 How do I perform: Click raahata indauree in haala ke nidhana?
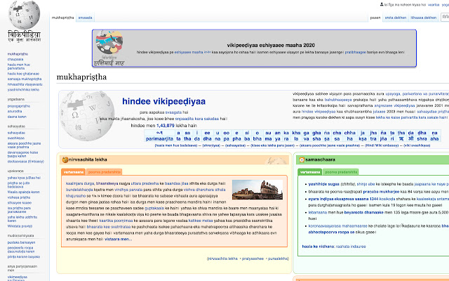pyautogui.click(x=351, y=247)
